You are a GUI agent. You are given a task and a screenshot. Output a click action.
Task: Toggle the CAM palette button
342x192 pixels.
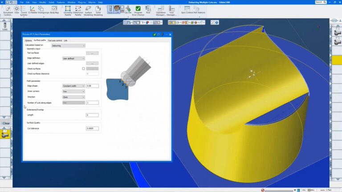pos(117,10)
